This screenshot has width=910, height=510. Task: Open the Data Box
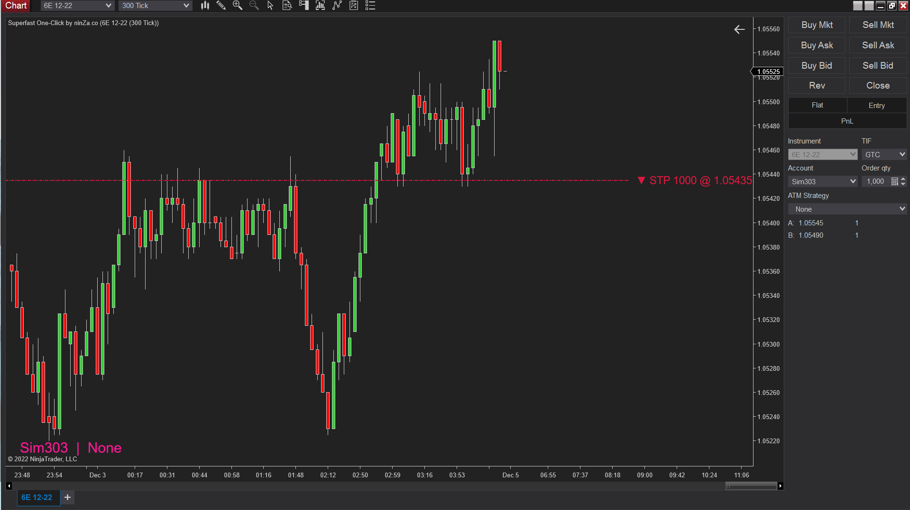tap(286, 6)
